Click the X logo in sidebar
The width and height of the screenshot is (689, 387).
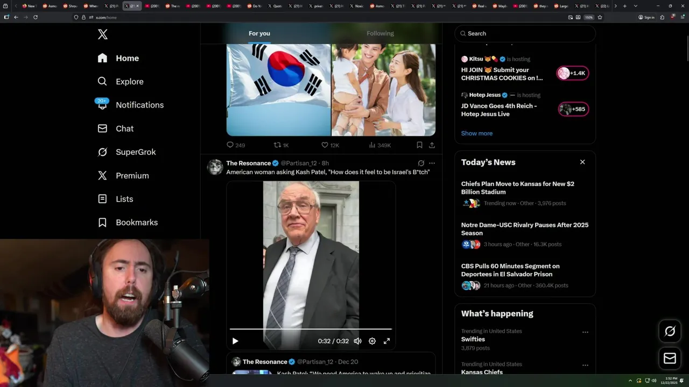(x=103, y=34)
